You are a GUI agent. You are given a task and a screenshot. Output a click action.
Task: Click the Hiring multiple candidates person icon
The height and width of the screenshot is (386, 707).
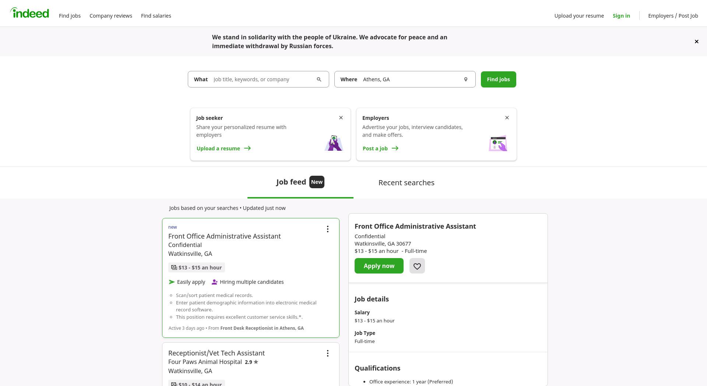(215, 282)
